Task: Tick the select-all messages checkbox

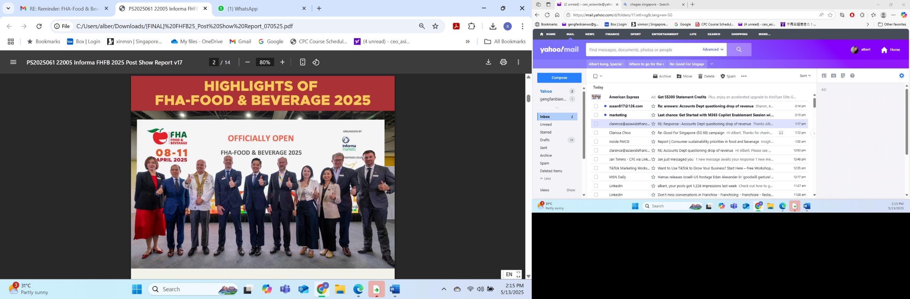Action: [x=595, y=76]
